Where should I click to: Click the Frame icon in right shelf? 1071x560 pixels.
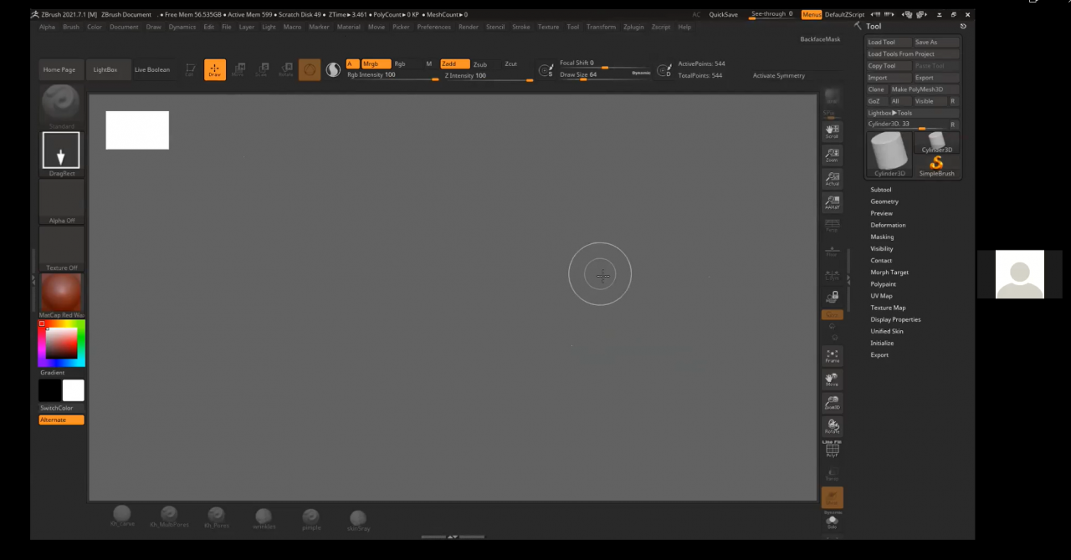(x=832, y=355)
